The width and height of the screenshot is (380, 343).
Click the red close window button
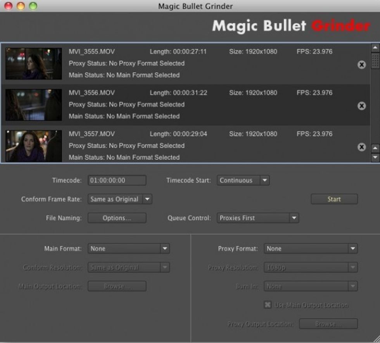click(x=9, y=6)
